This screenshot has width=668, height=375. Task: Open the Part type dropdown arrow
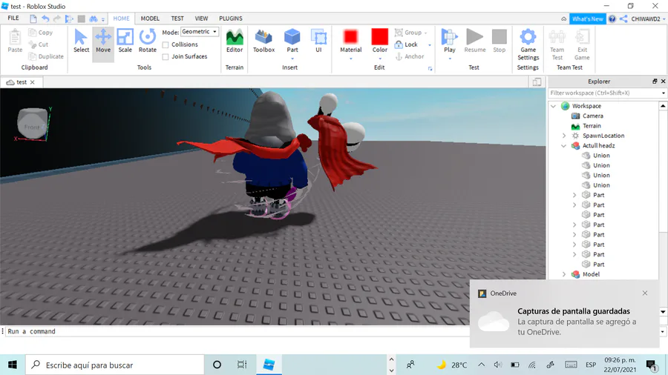[x=292, y=59]
